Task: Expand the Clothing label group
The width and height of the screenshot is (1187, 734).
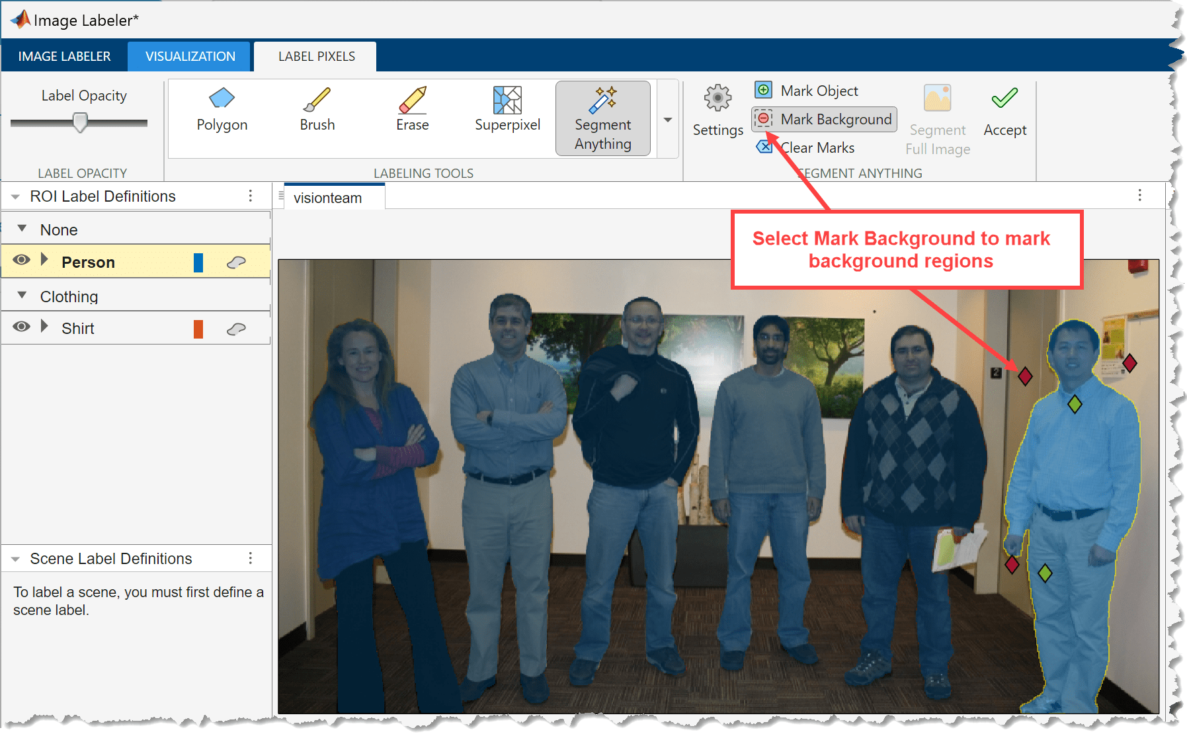Action: [x=22, y=296]
